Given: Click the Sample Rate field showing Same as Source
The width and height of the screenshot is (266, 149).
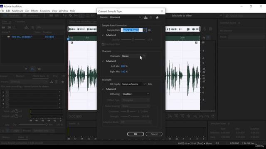Looking at the screenshot, I should (132, 30).
